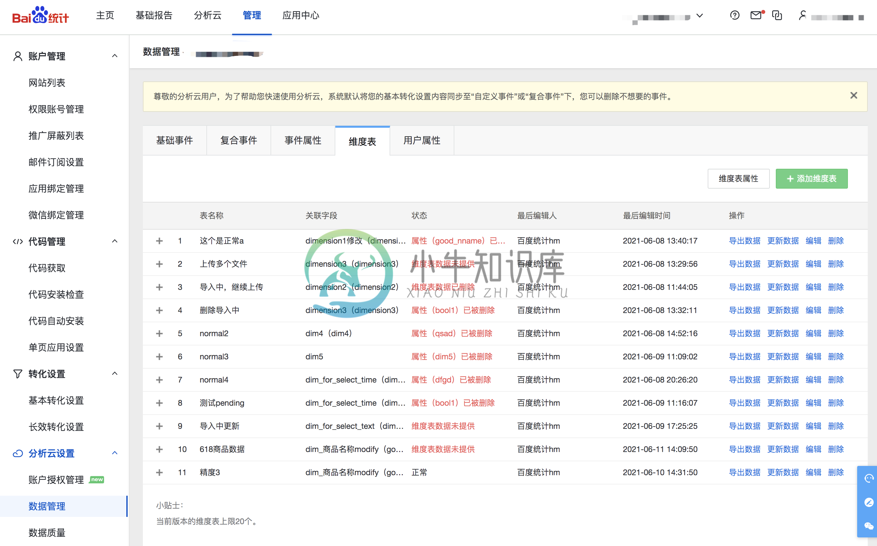
Task: Expand row 10 618商品数据 plus icon
Action: click(159, 449)
